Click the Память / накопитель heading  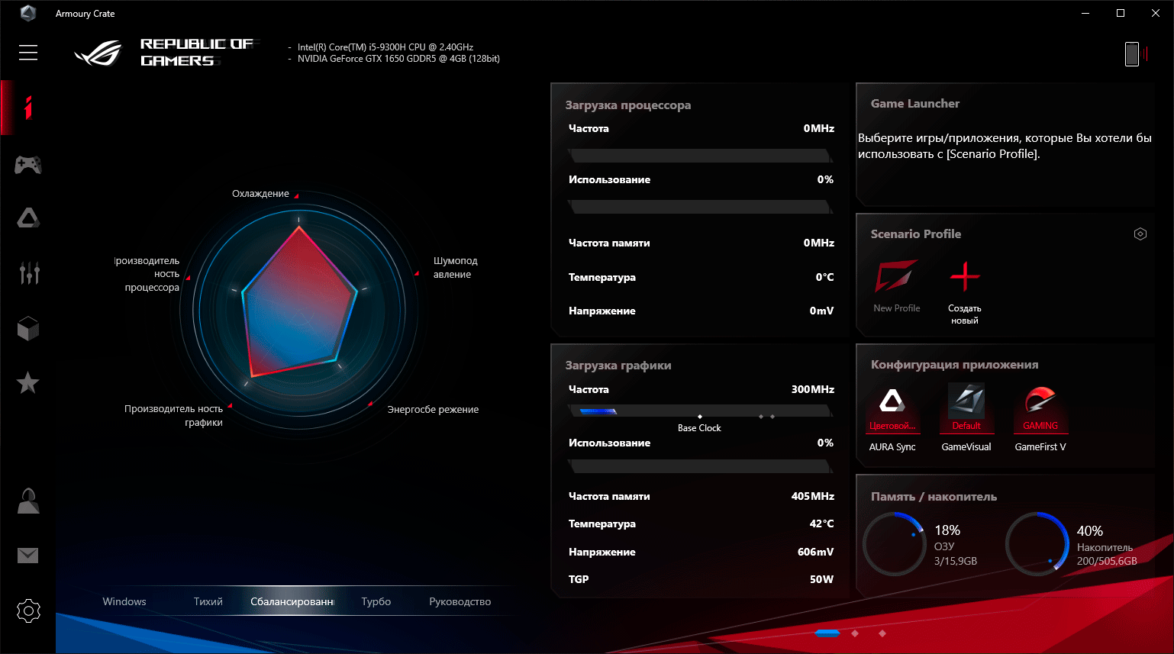click(x=934, y=497)
